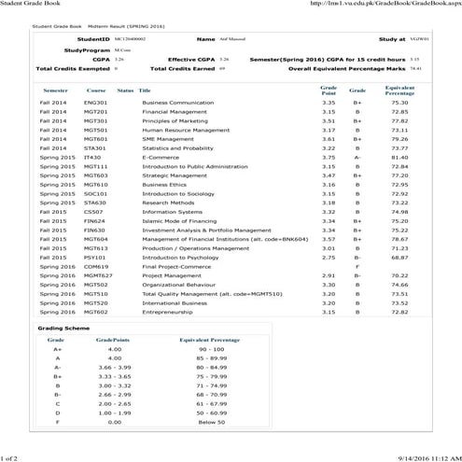Select the Entrepreneurship title
Viewport: 462px width, 462px height.
[x=167, y=312]
